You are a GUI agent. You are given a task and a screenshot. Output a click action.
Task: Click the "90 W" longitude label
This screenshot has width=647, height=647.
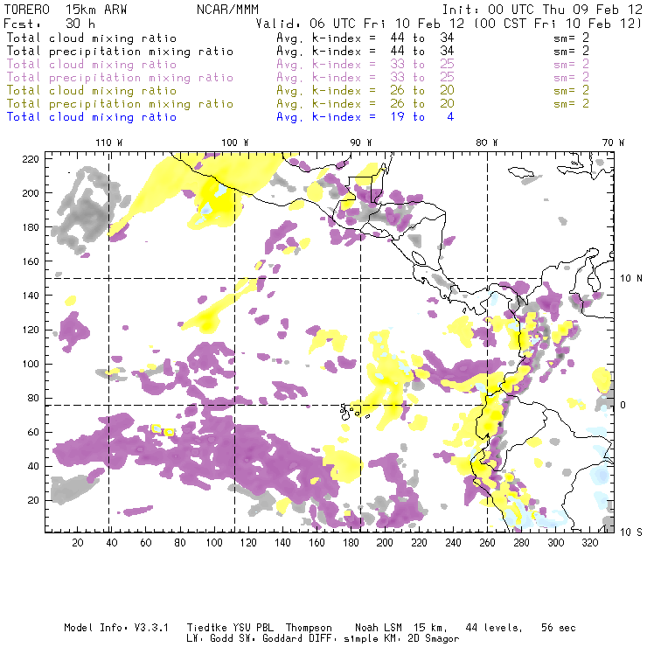coord(361,143)
